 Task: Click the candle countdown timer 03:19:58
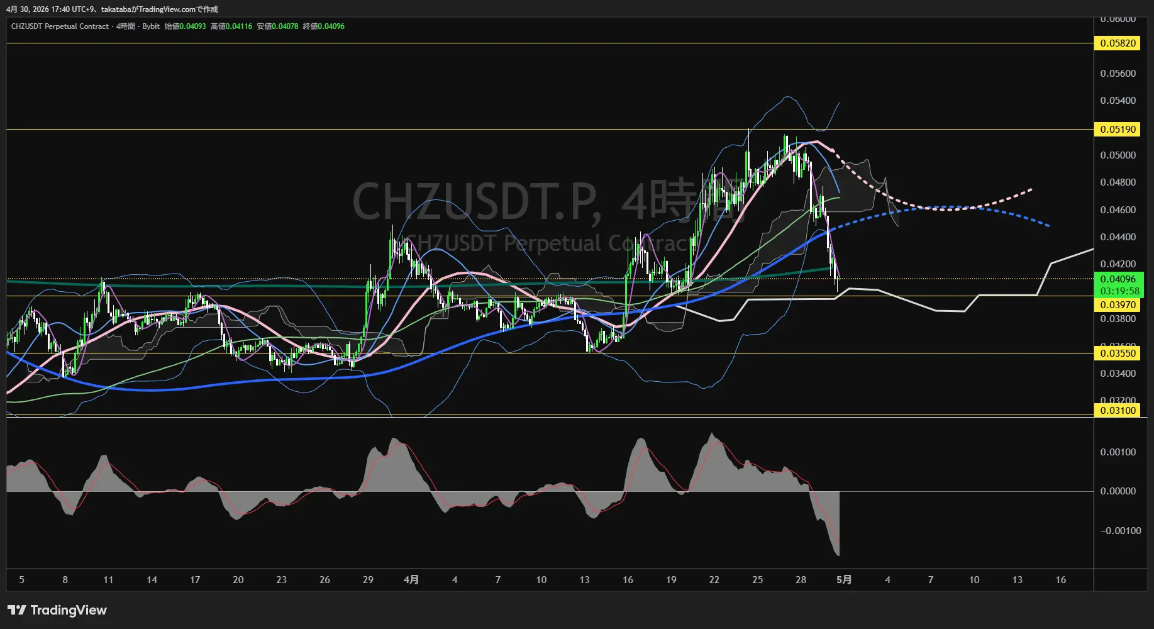point(1118,291)
